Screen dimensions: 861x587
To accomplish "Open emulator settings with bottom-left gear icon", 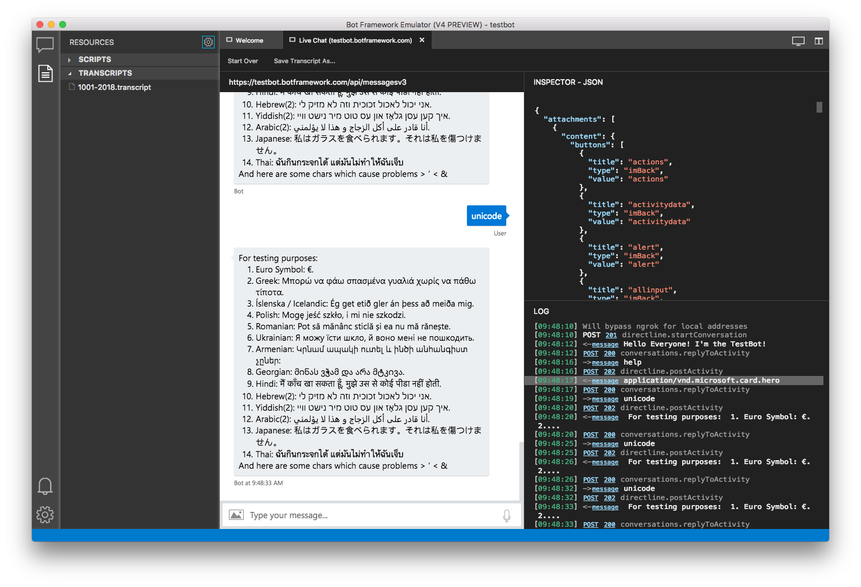I will pos(45,515).
